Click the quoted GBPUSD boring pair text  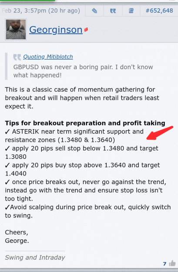coord(83,71)
